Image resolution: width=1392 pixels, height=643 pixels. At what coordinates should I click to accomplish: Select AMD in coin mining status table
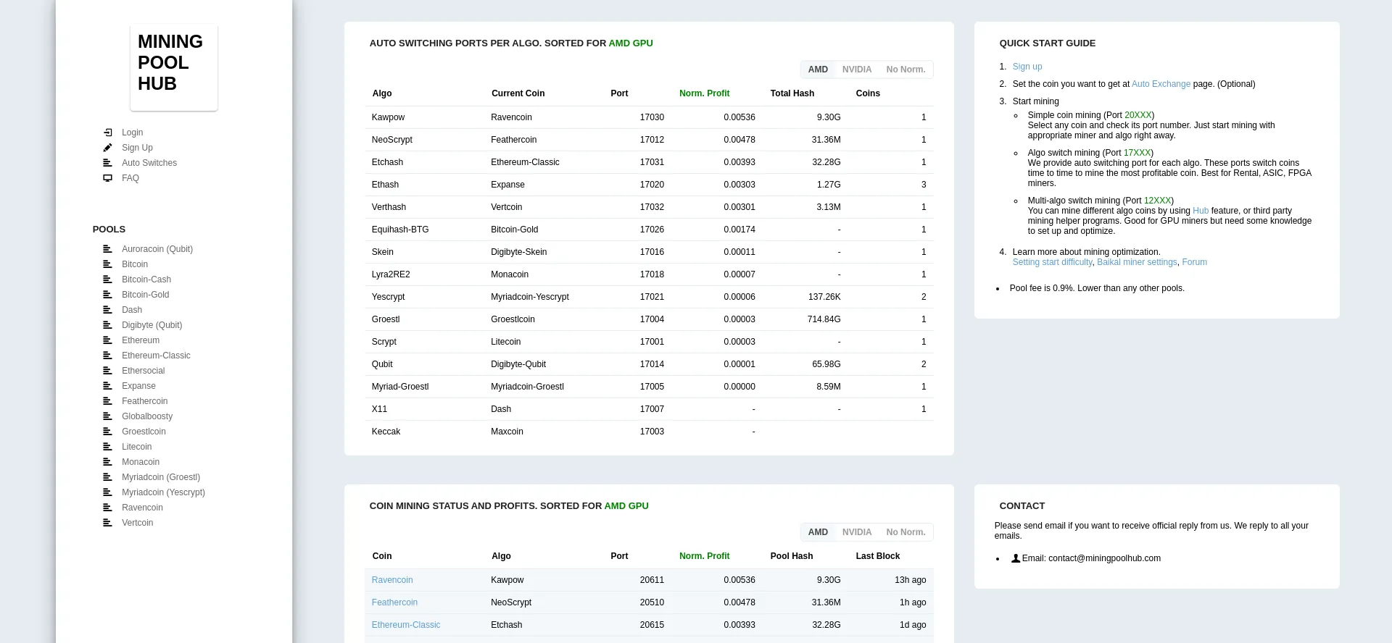[x=818, y=532]
